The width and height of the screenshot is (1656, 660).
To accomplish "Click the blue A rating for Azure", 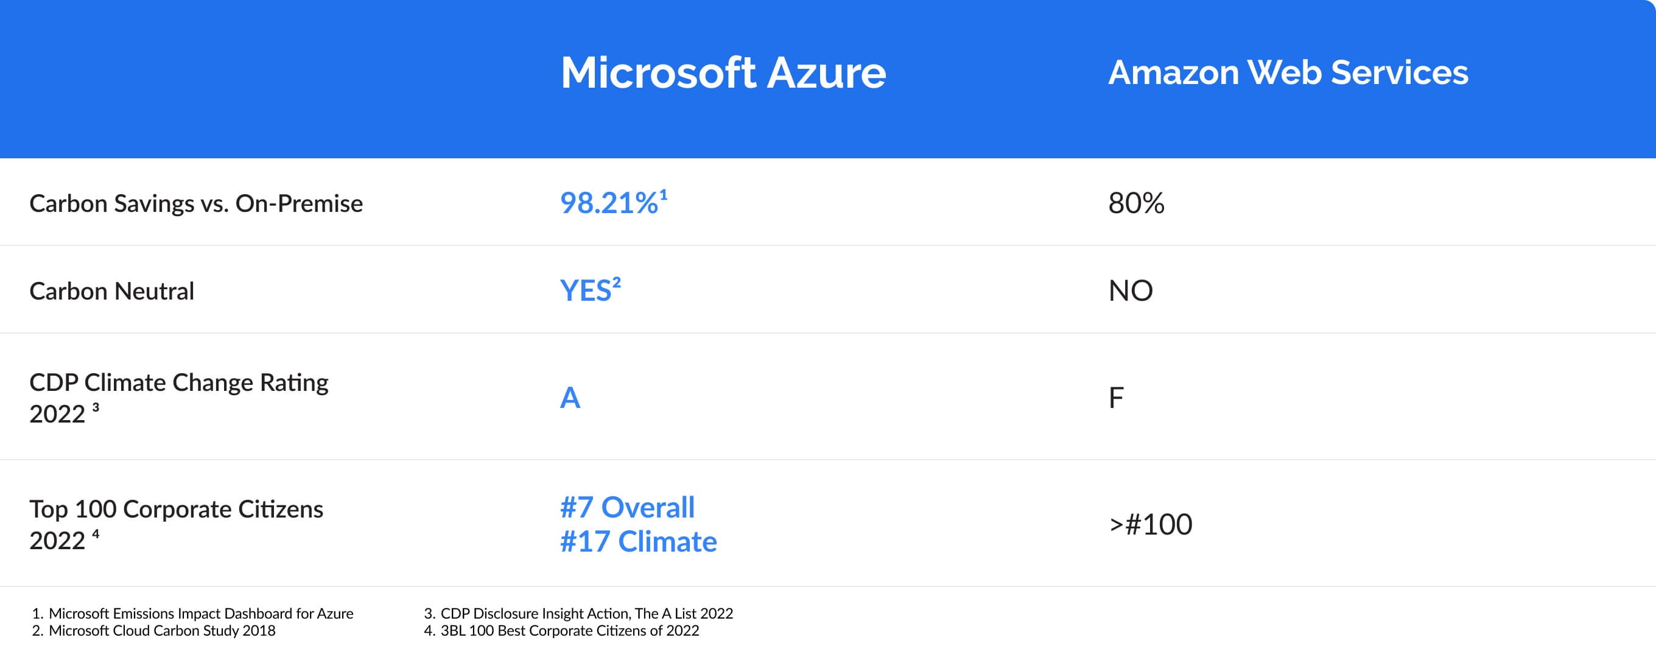I will pyautogui.click(x=570, y=398).
